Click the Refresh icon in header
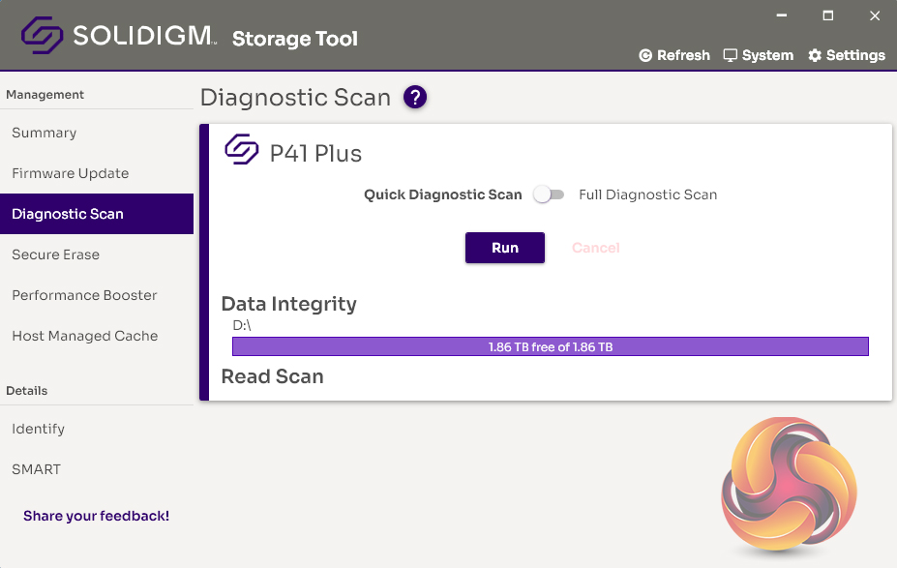This screenshot has height=568, width=897. coord(645,56)
